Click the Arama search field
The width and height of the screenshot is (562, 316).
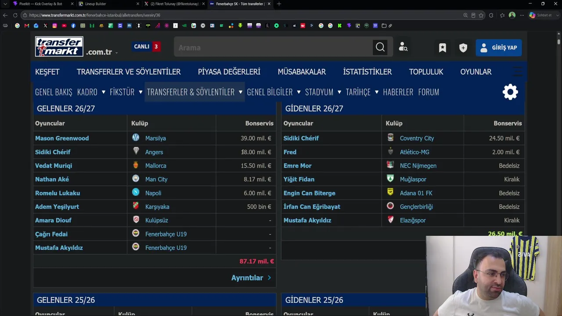(x=273, y=47)
